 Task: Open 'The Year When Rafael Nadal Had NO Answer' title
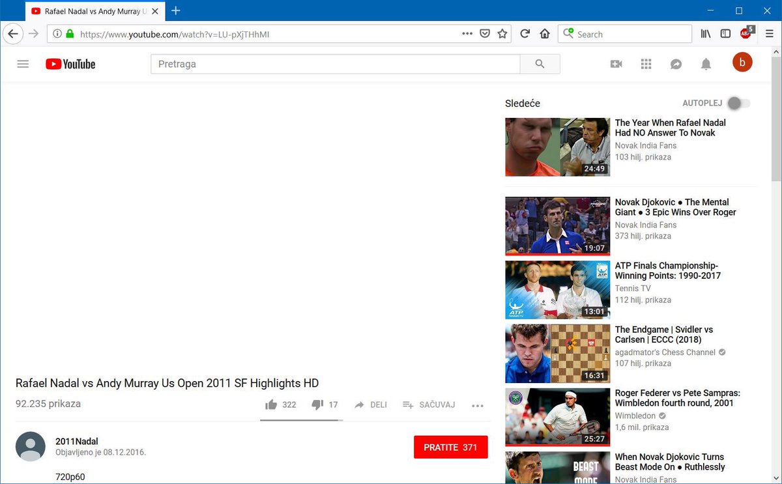[671, 128]
